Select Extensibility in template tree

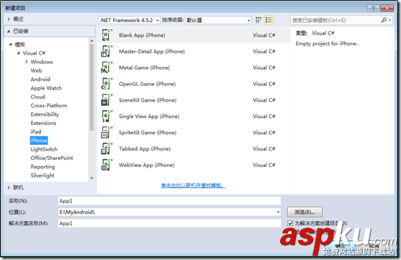pos(45,114)
